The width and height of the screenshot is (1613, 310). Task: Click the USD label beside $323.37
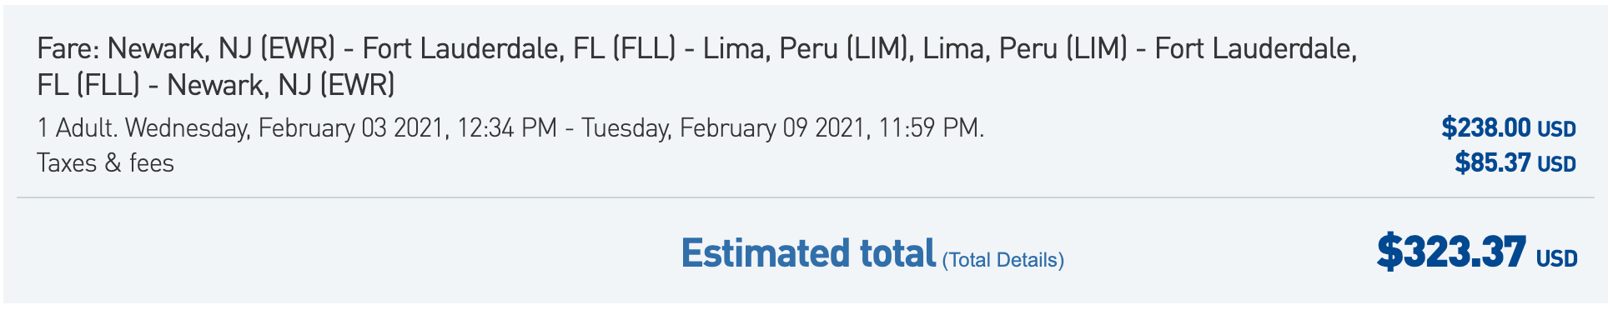(1556, 259)
